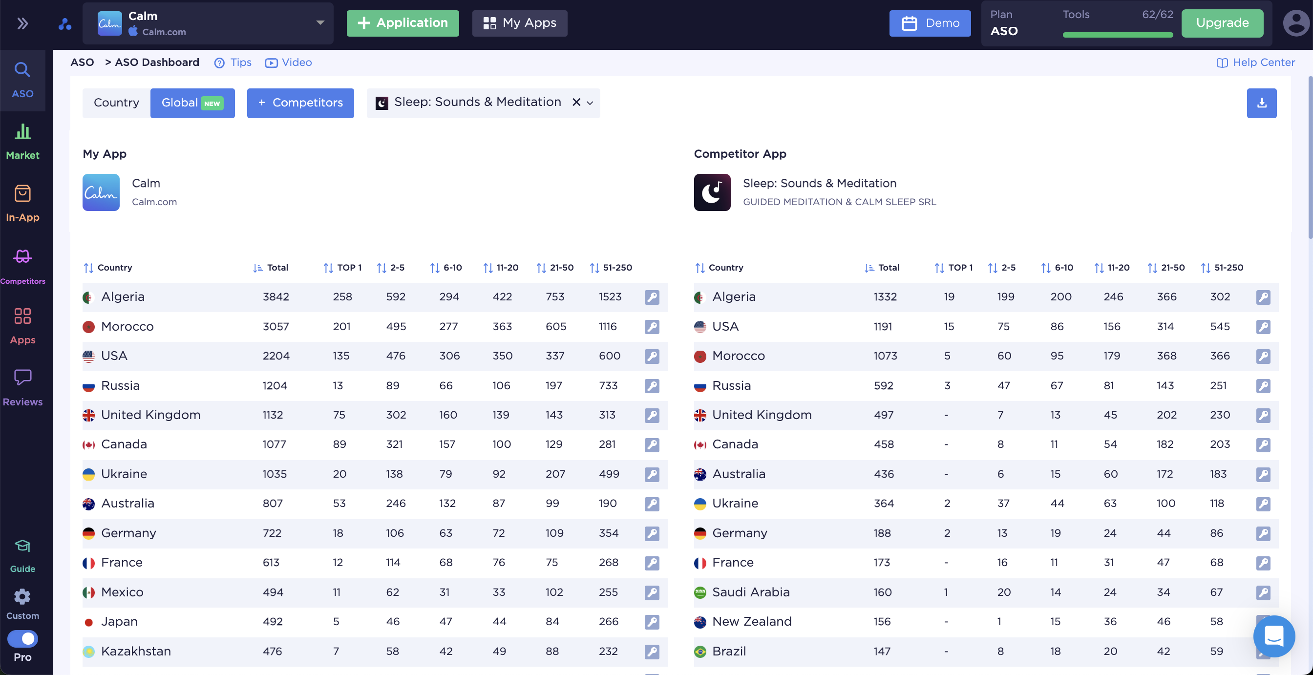Open keywords for United Kingdom in My App table
This screenshot has height=675, width=1313.
pyautogui.click(x=652, y=416)
